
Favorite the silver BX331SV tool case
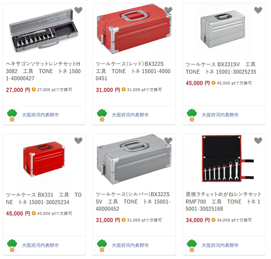(258, 10)
